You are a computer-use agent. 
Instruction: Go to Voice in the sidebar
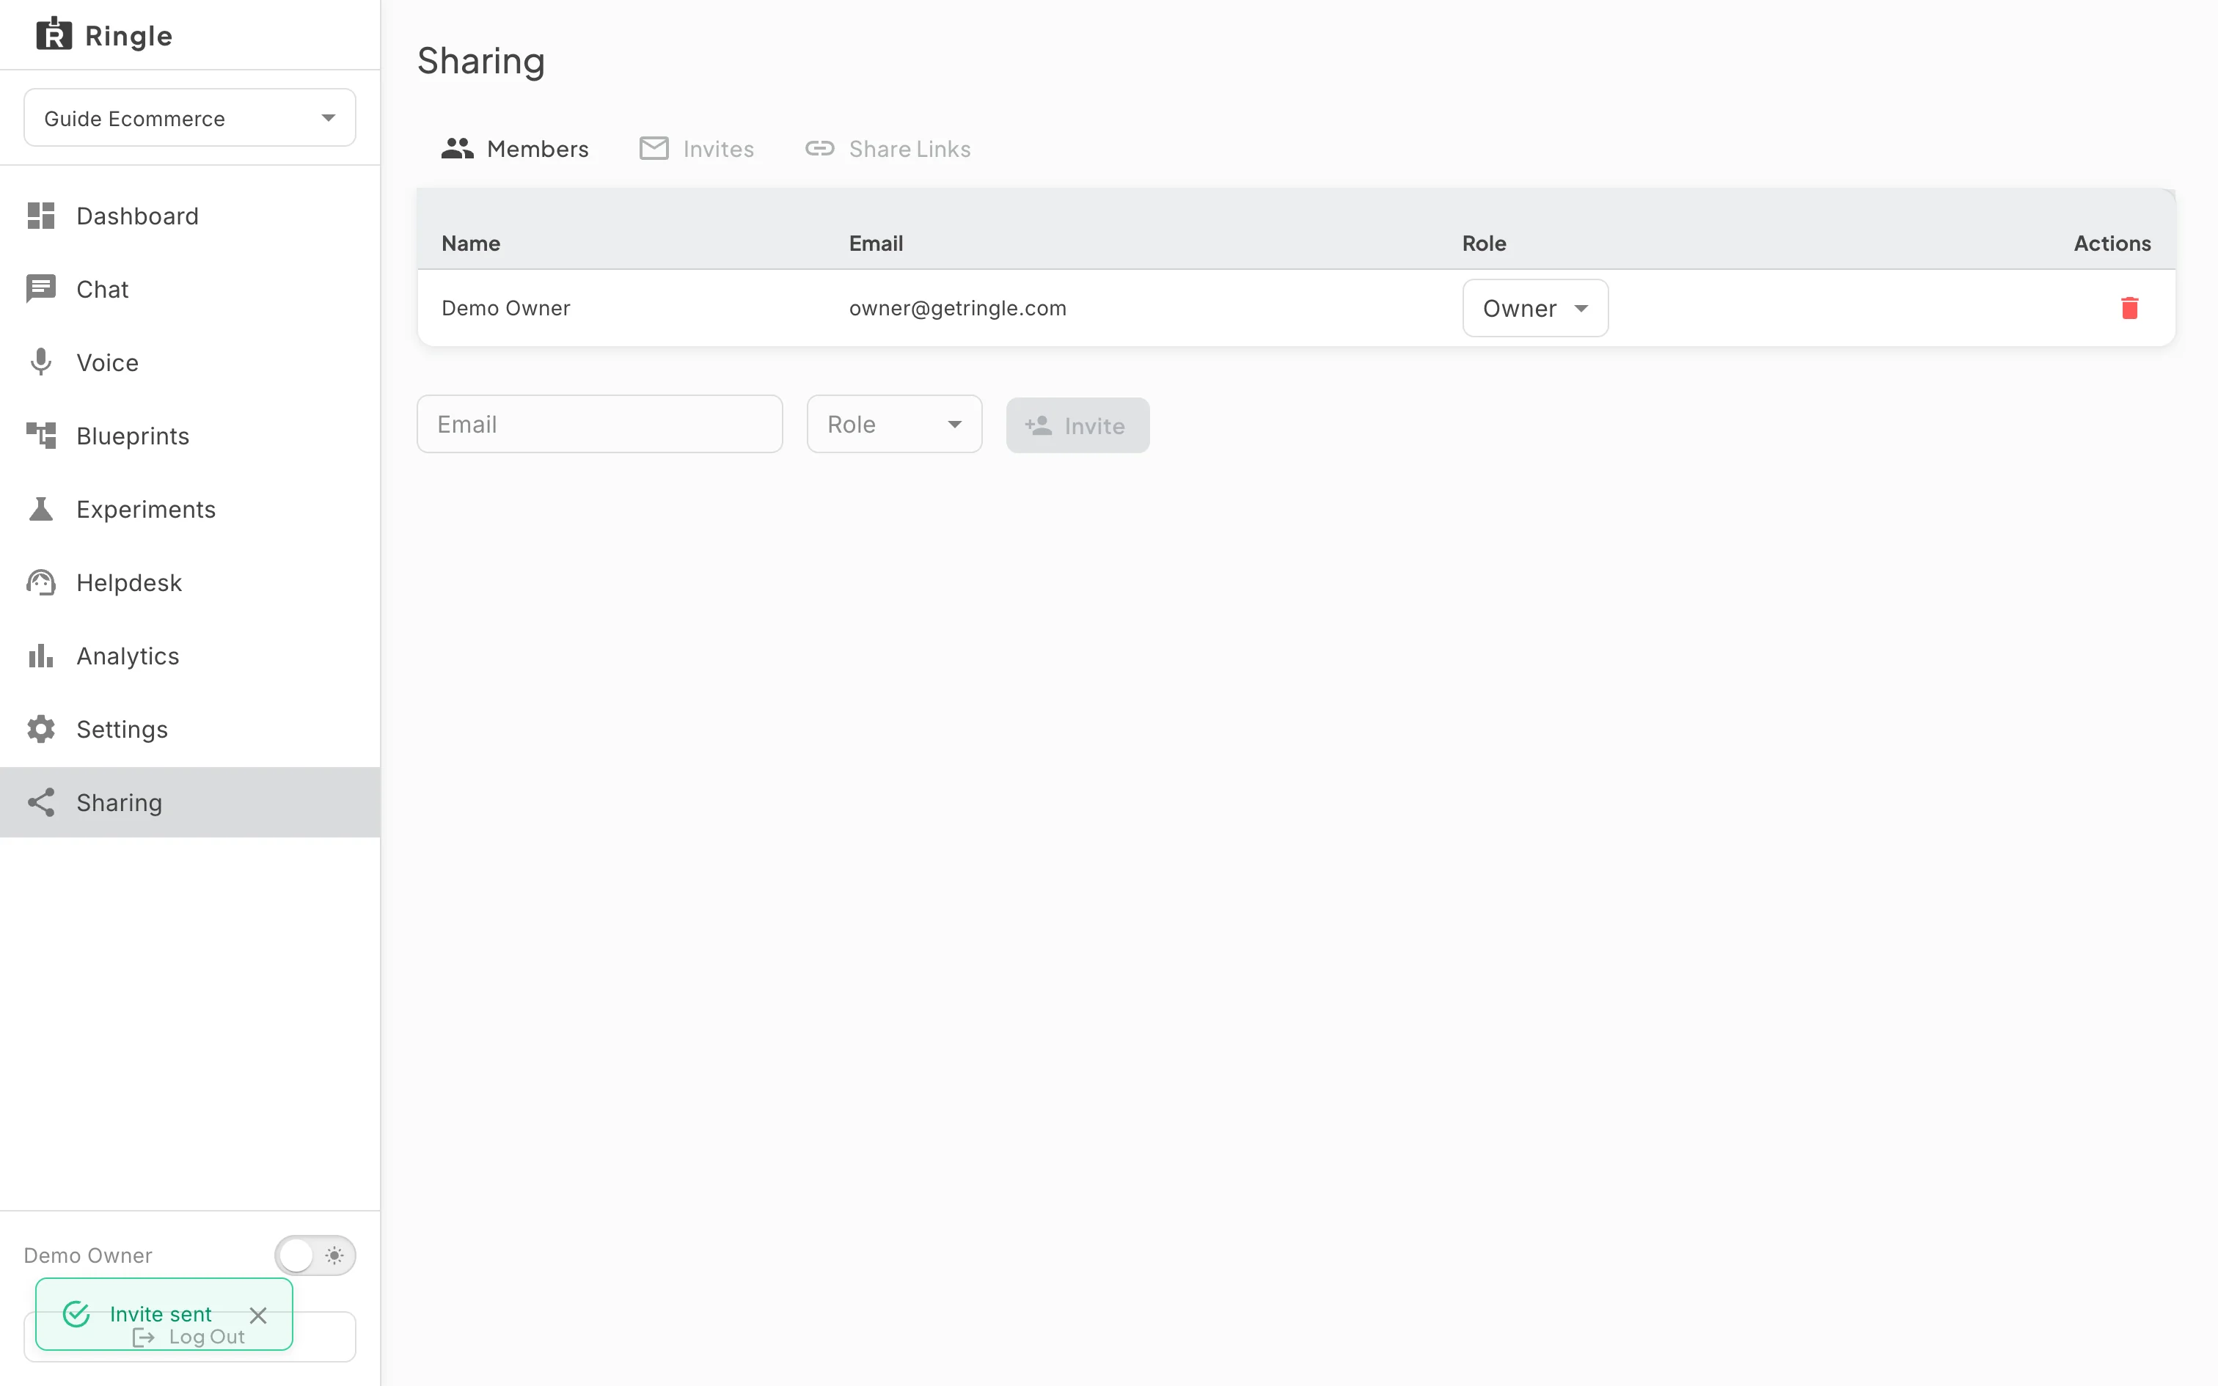pyautogui.click(x=190, y=362)
